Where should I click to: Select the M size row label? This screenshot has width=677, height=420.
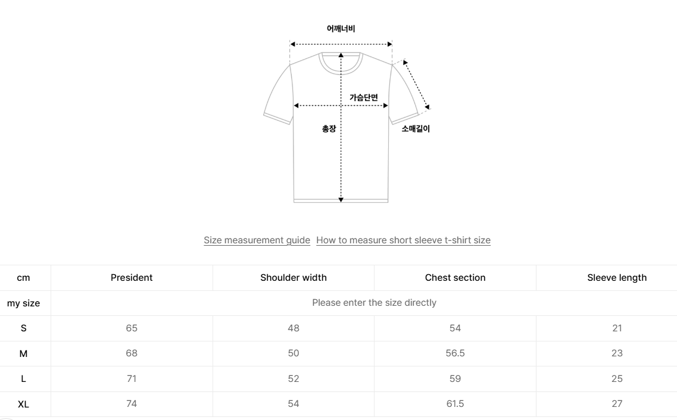pyautogui.click(x=23, y=353)
